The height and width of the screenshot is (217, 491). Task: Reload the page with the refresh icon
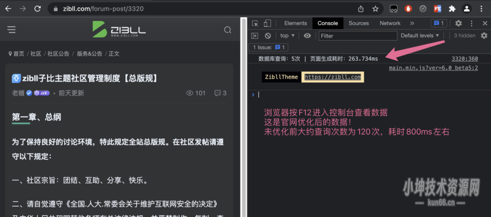point(37,9)
